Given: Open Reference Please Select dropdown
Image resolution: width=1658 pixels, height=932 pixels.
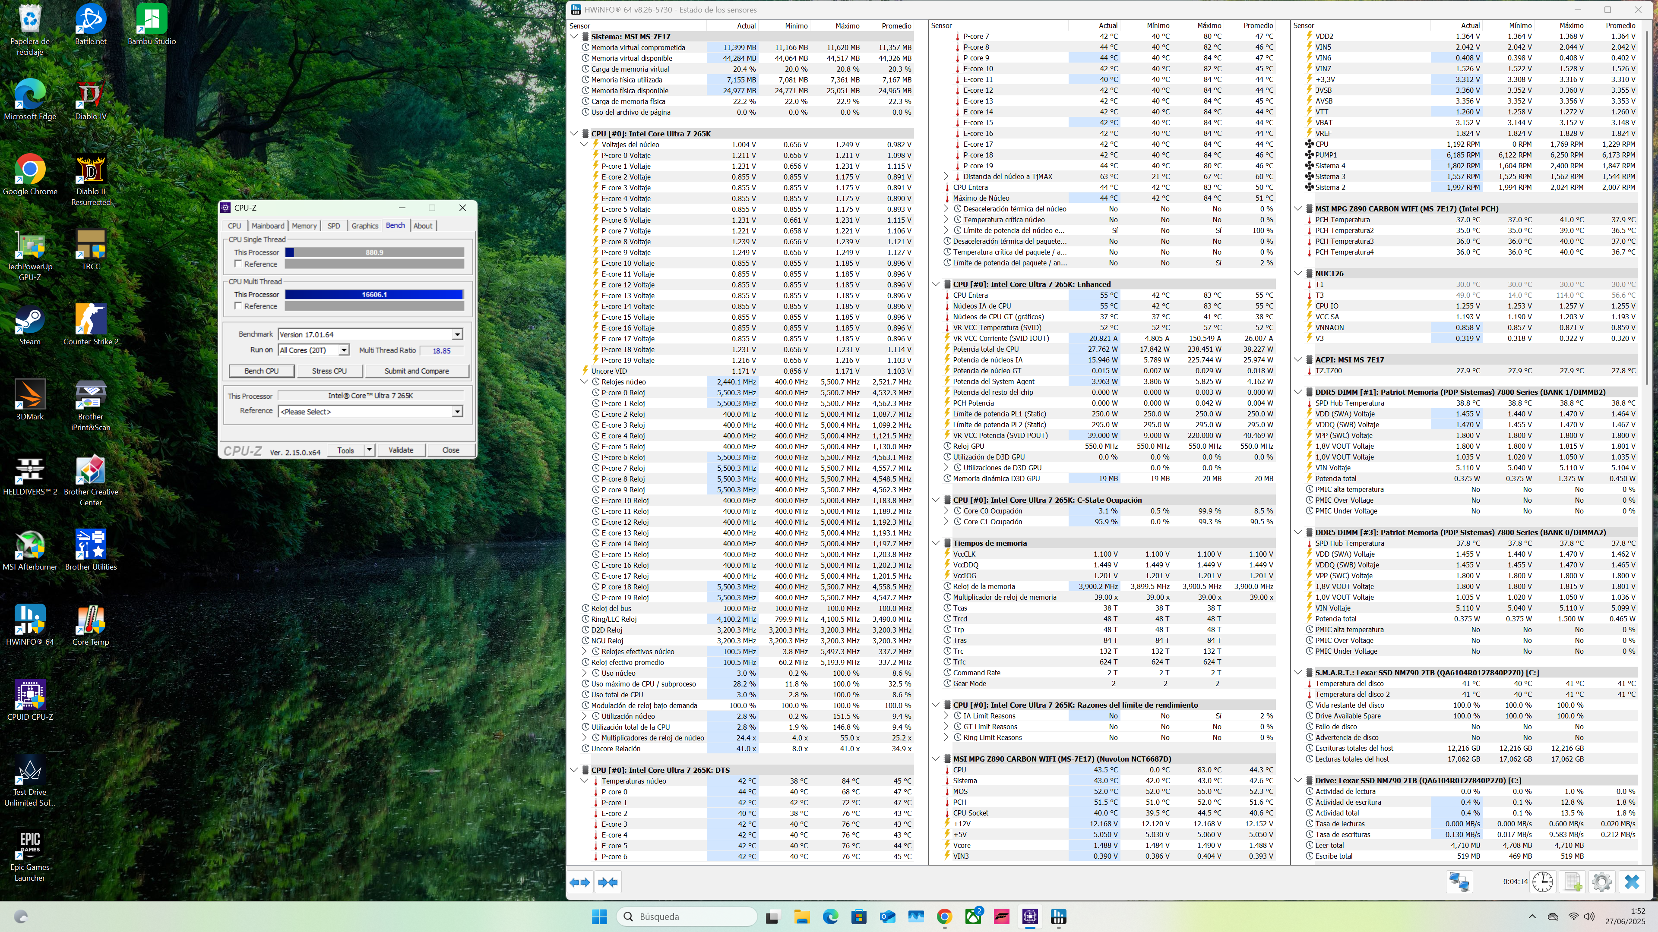Looking at the screenshot, I should (x=457, y=412).
